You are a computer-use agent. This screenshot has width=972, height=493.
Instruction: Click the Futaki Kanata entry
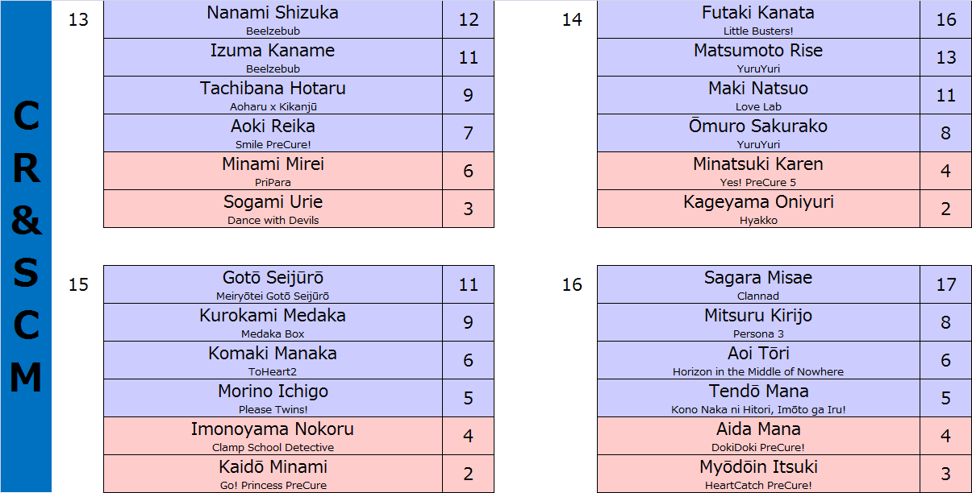click(758, 19)
